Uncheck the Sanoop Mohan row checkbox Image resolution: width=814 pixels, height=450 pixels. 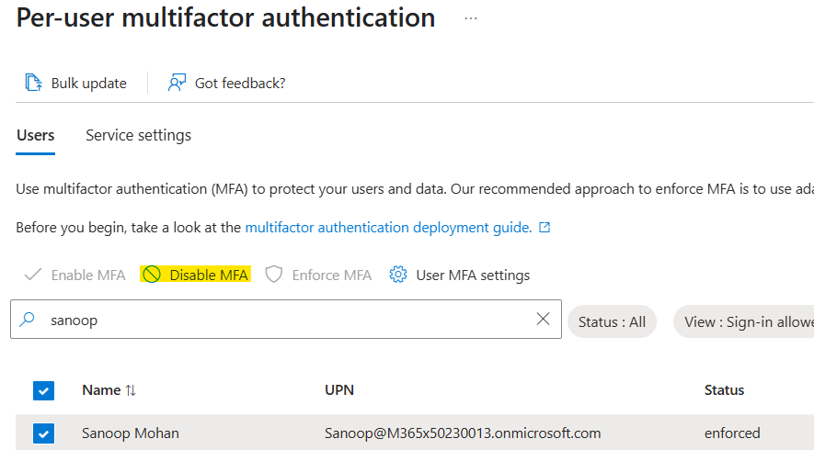pyautogui.click(x=43, y=433)
